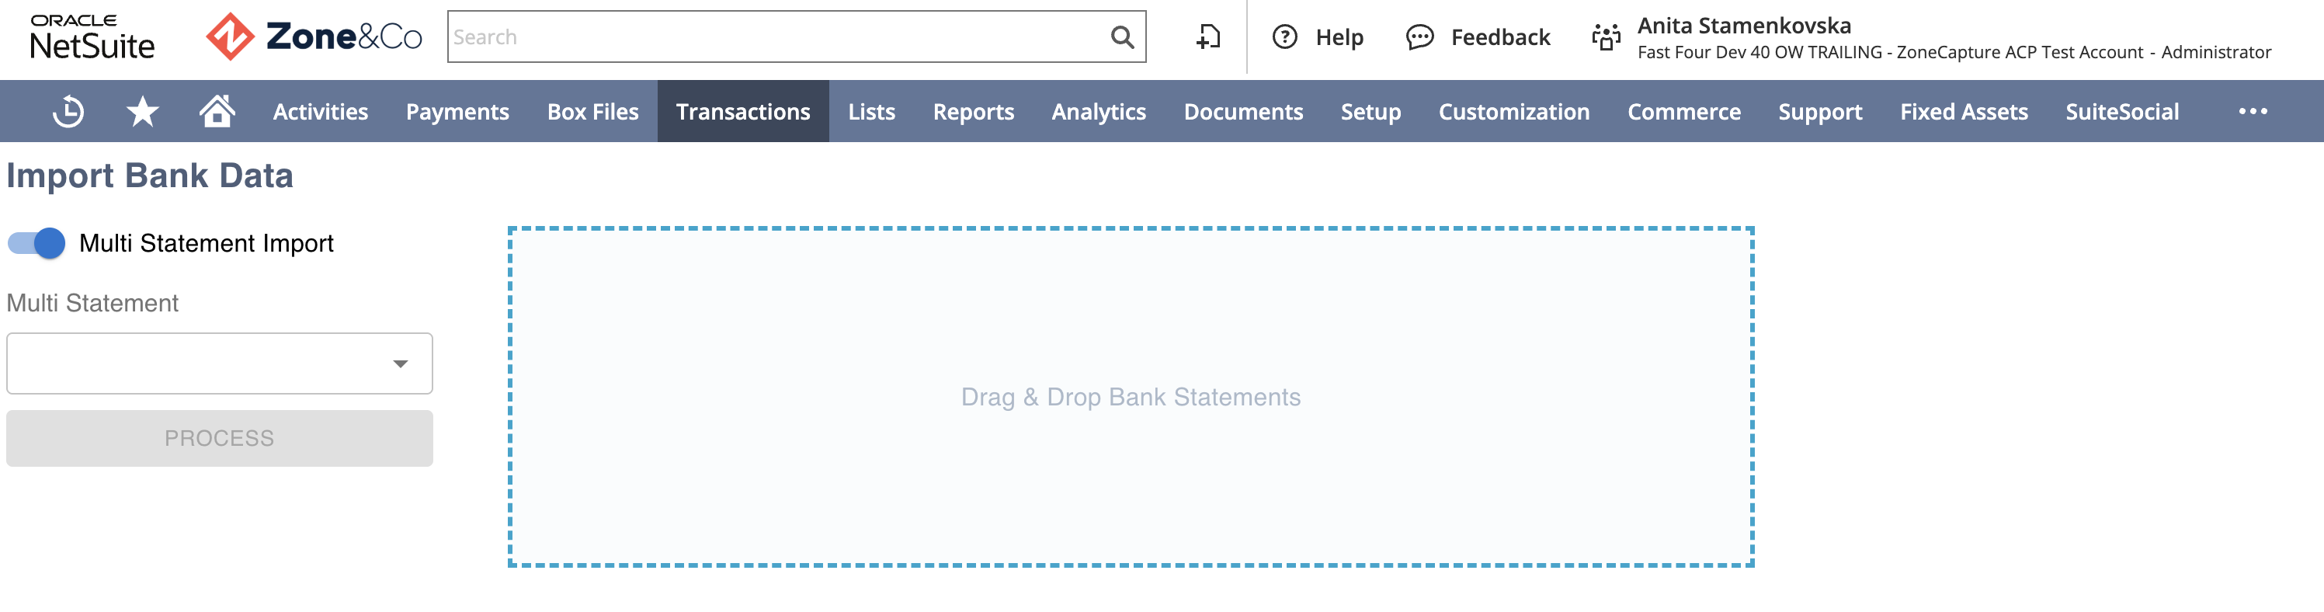The image size is (2324, 612).
Task: Open the Reports menu
Action: tap(974, 111)
